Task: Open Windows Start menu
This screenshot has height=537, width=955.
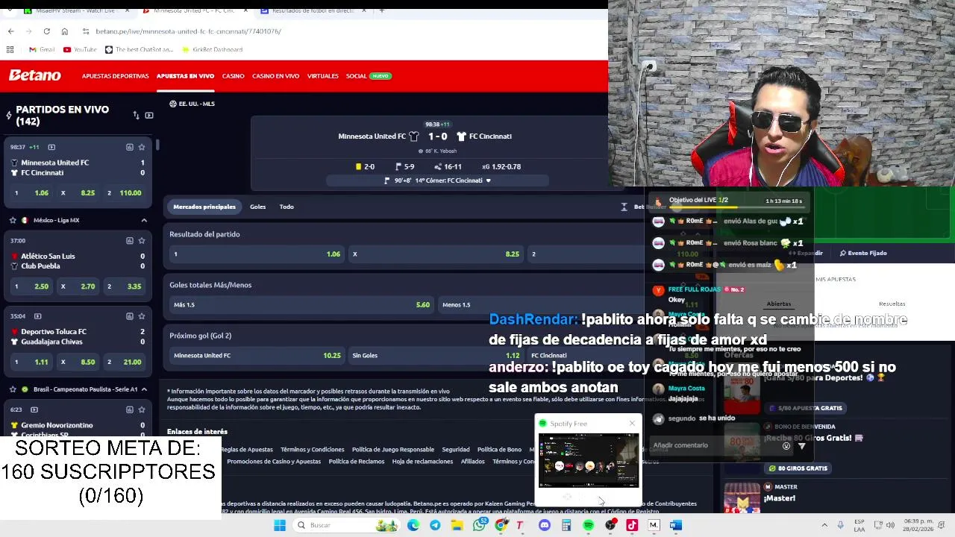Action: point(280,525)
